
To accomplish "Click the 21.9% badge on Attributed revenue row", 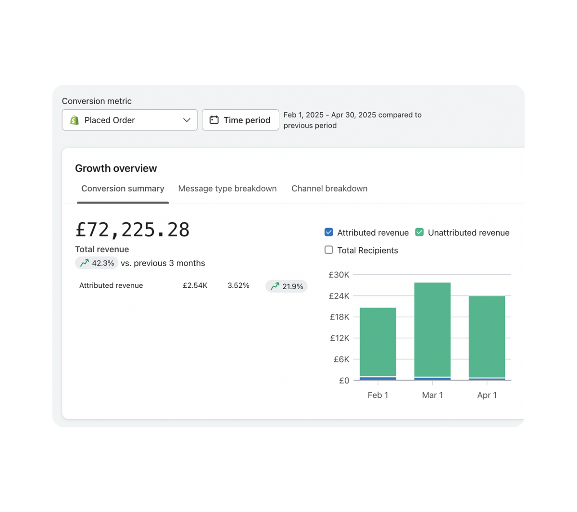I will (x=286, y=286).
